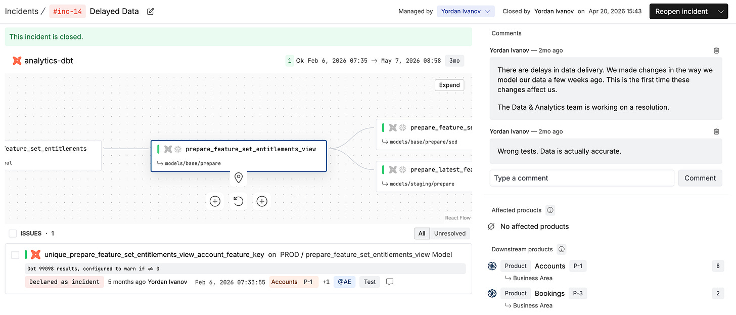Click the Expand button on the lineage graph

[x=449, y=85]
